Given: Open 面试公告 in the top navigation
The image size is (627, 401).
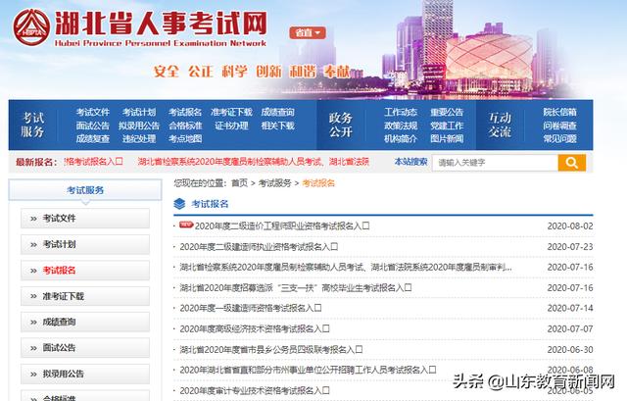Looking at the screenshot, I should coord(92,125).
